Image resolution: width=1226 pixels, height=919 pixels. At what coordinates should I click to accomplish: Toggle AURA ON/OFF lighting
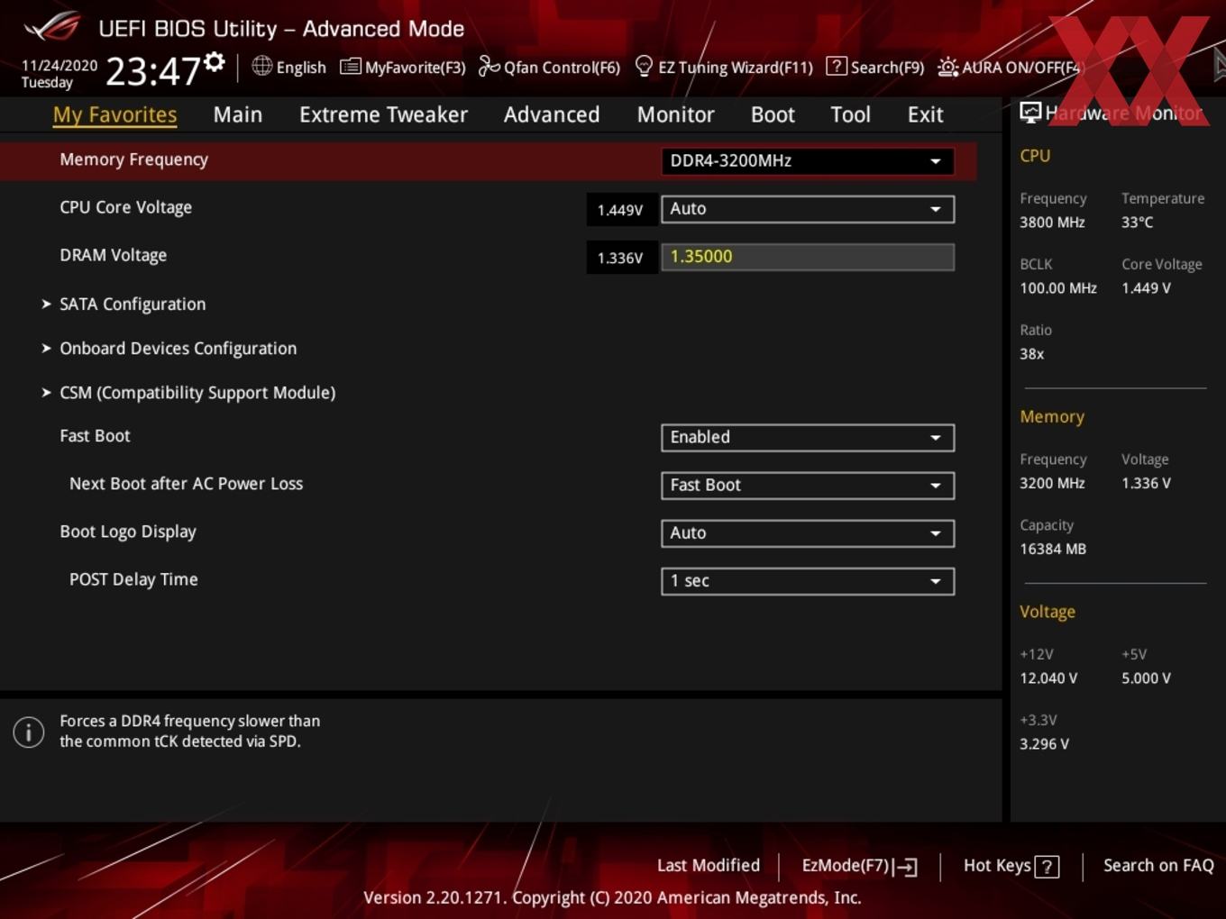pyautogui.click(x=1009, y=67)
